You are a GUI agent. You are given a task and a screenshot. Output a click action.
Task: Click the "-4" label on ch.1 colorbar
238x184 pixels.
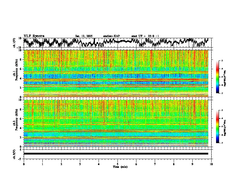221,69
